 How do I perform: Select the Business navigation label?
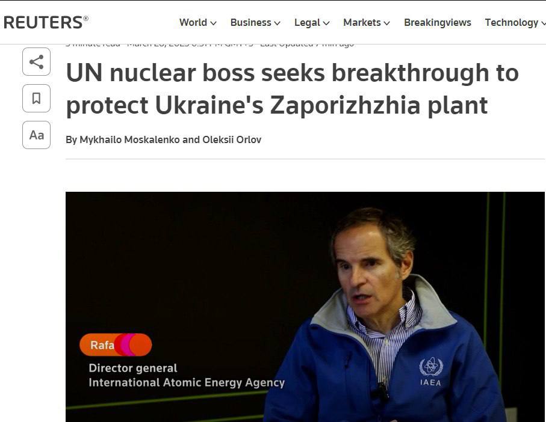250,23
